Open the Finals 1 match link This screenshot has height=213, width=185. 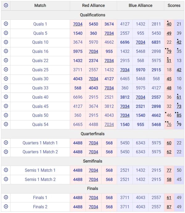[40, 198]
